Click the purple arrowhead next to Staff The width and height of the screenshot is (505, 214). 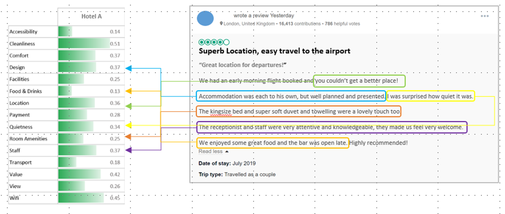128,150
